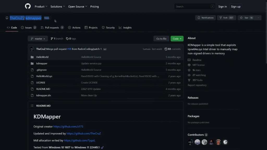Open the Open Source menu
This screenshot has height=150, width=267.
[78, 7]
